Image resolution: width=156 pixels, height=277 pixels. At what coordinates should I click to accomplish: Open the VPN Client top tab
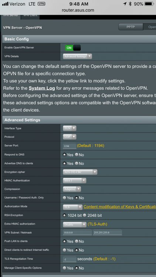coord(30,16)
